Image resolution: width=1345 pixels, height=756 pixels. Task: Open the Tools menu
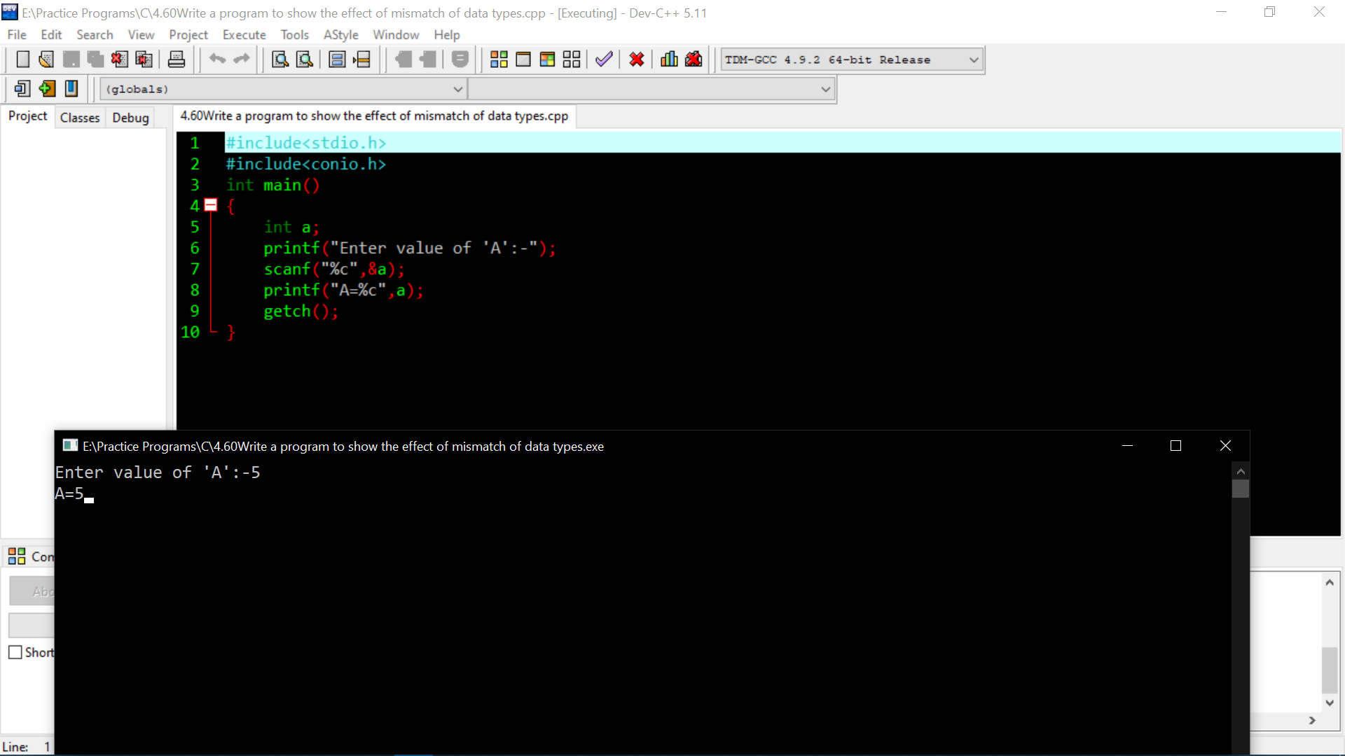[x=294, y=35]
